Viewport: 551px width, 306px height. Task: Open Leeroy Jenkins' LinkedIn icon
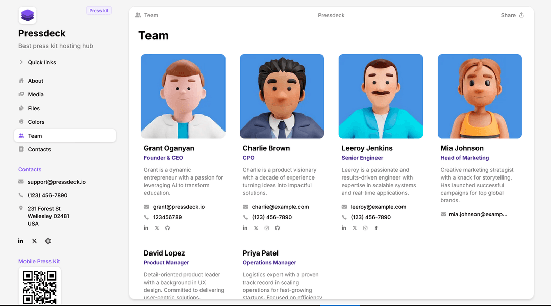click(x=344, y=228)
